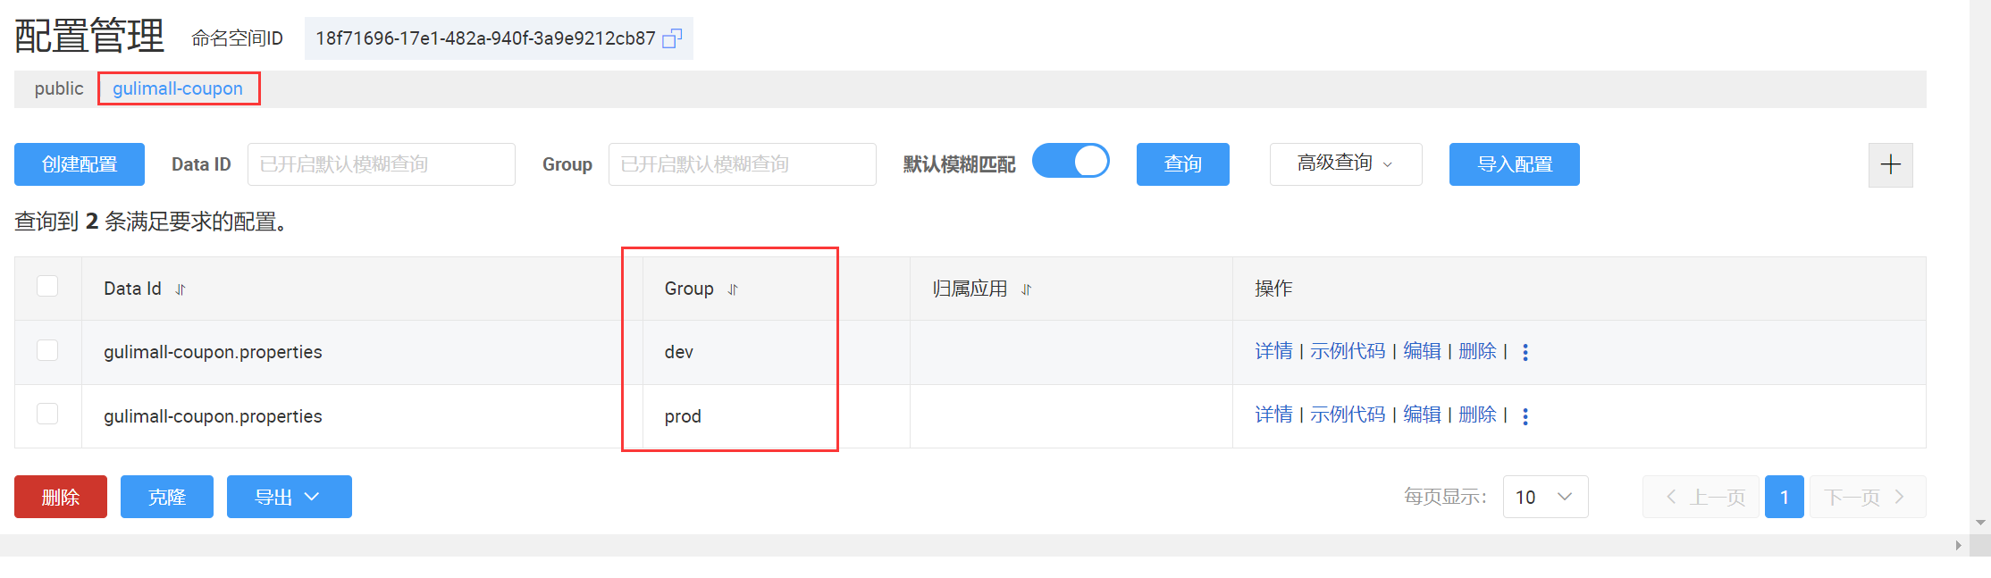The width and height of the screenshot is (1991, 578).
Task: Sort by Group column arrows
Action: coord(733,289)
